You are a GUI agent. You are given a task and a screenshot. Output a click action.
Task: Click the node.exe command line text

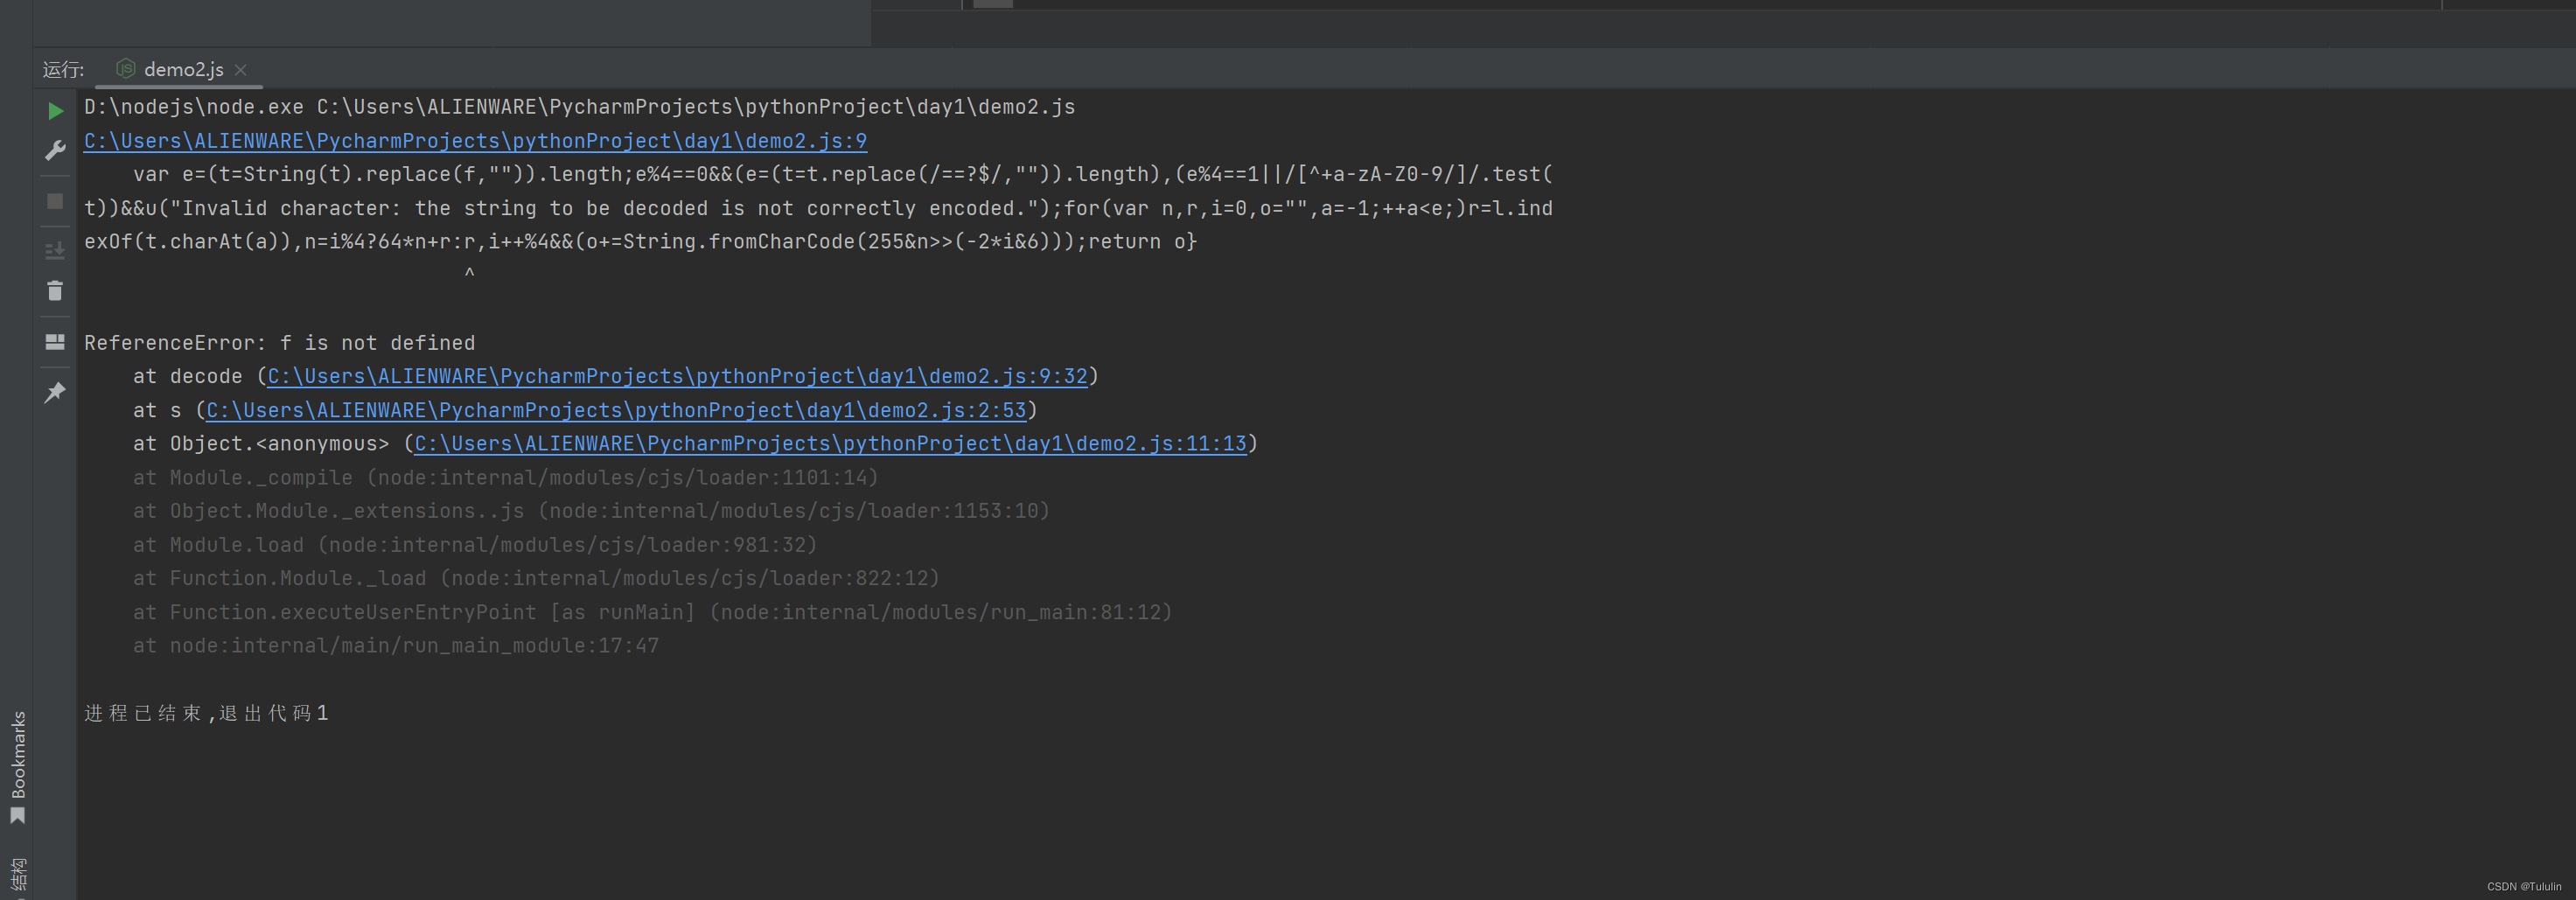pos(579,107)
